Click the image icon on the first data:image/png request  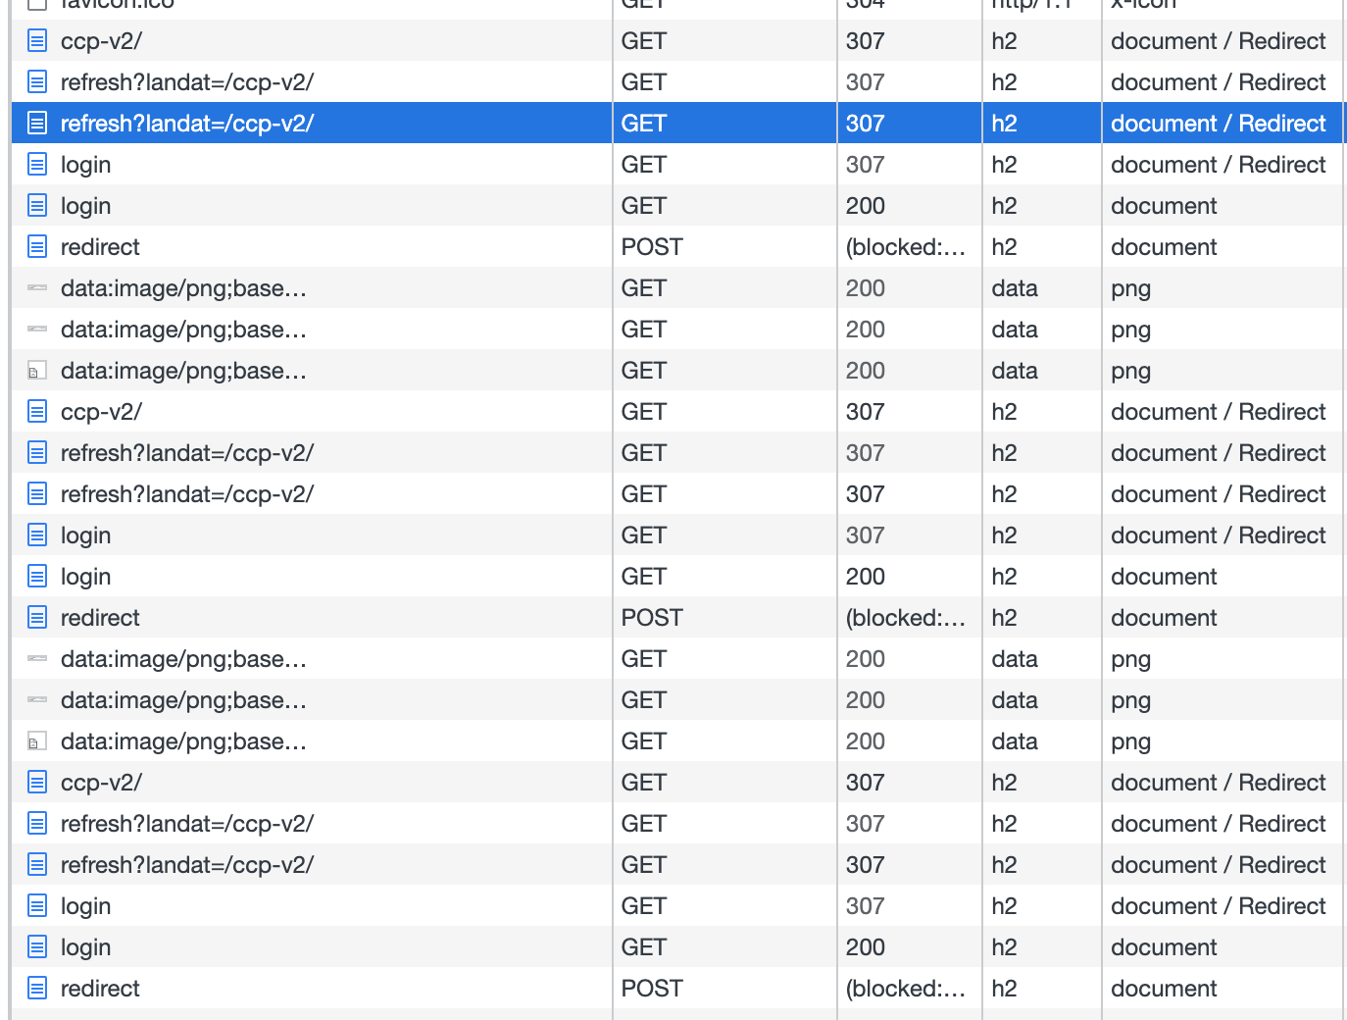click(x=37, y=287)
